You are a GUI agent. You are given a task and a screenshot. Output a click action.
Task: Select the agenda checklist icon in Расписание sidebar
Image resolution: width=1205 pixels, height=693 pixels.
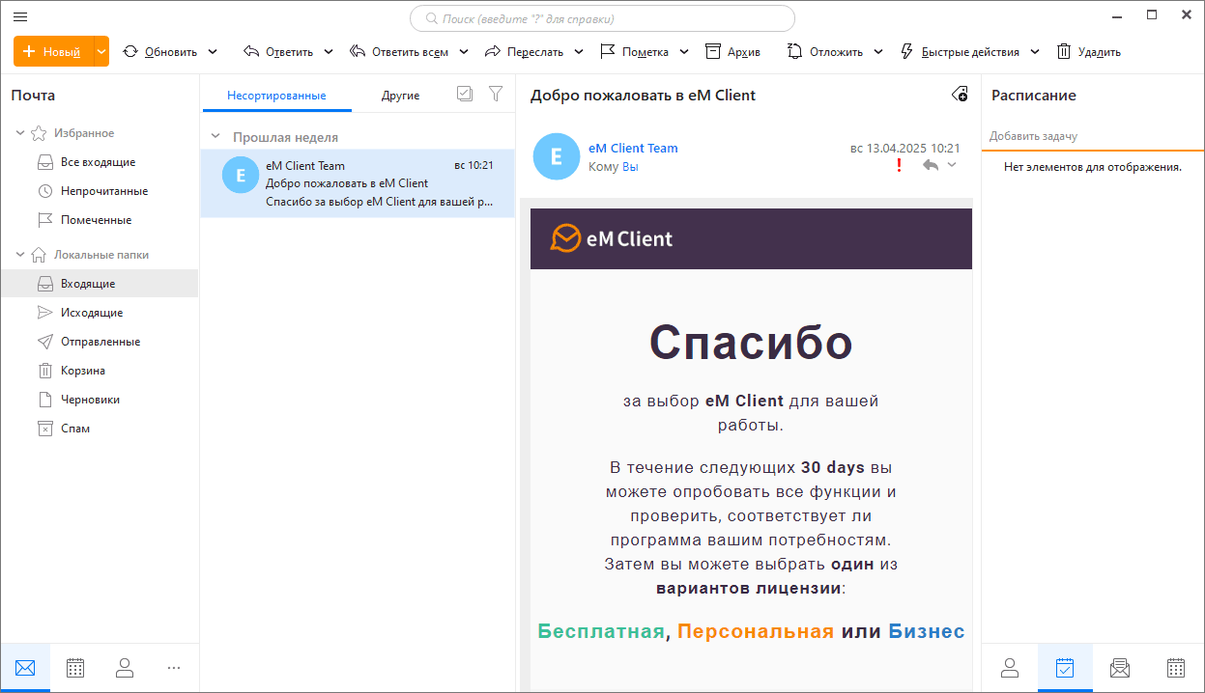1065,667
